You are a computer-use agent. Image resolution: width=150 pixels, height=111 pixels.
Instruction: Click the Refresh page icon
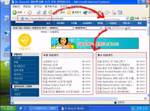click(44, 13)
